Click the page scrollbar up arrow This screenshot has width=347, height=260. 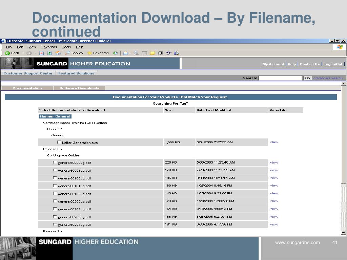point(344,84)
